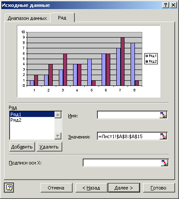Collapse dialog via Имя range selector icon
Image resolution: width=179 pixels, height=199 pixels.
coord(163,115)
